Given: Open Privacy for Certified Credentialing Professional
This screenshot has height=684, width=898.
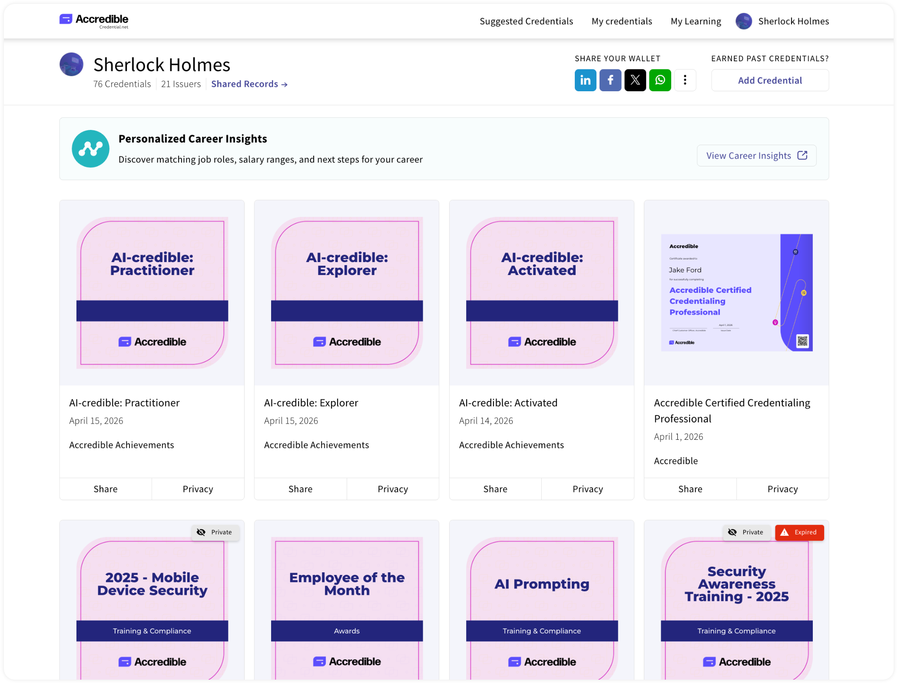Looking at the screenshot, I should (x=782, y=489).
